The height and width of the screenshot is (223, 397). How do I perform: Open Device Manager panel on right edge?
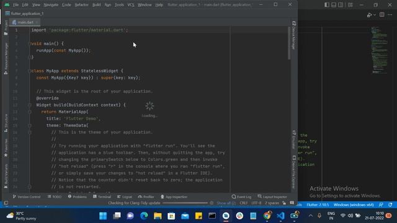click(x=294, y=35)
